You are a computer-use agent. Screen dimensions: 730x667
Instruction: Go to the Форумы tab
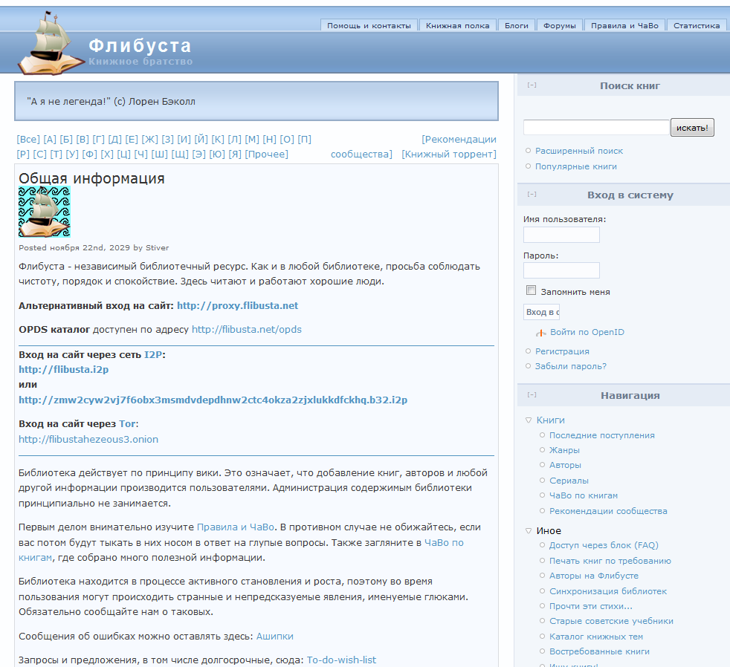[x=560, y=25]
